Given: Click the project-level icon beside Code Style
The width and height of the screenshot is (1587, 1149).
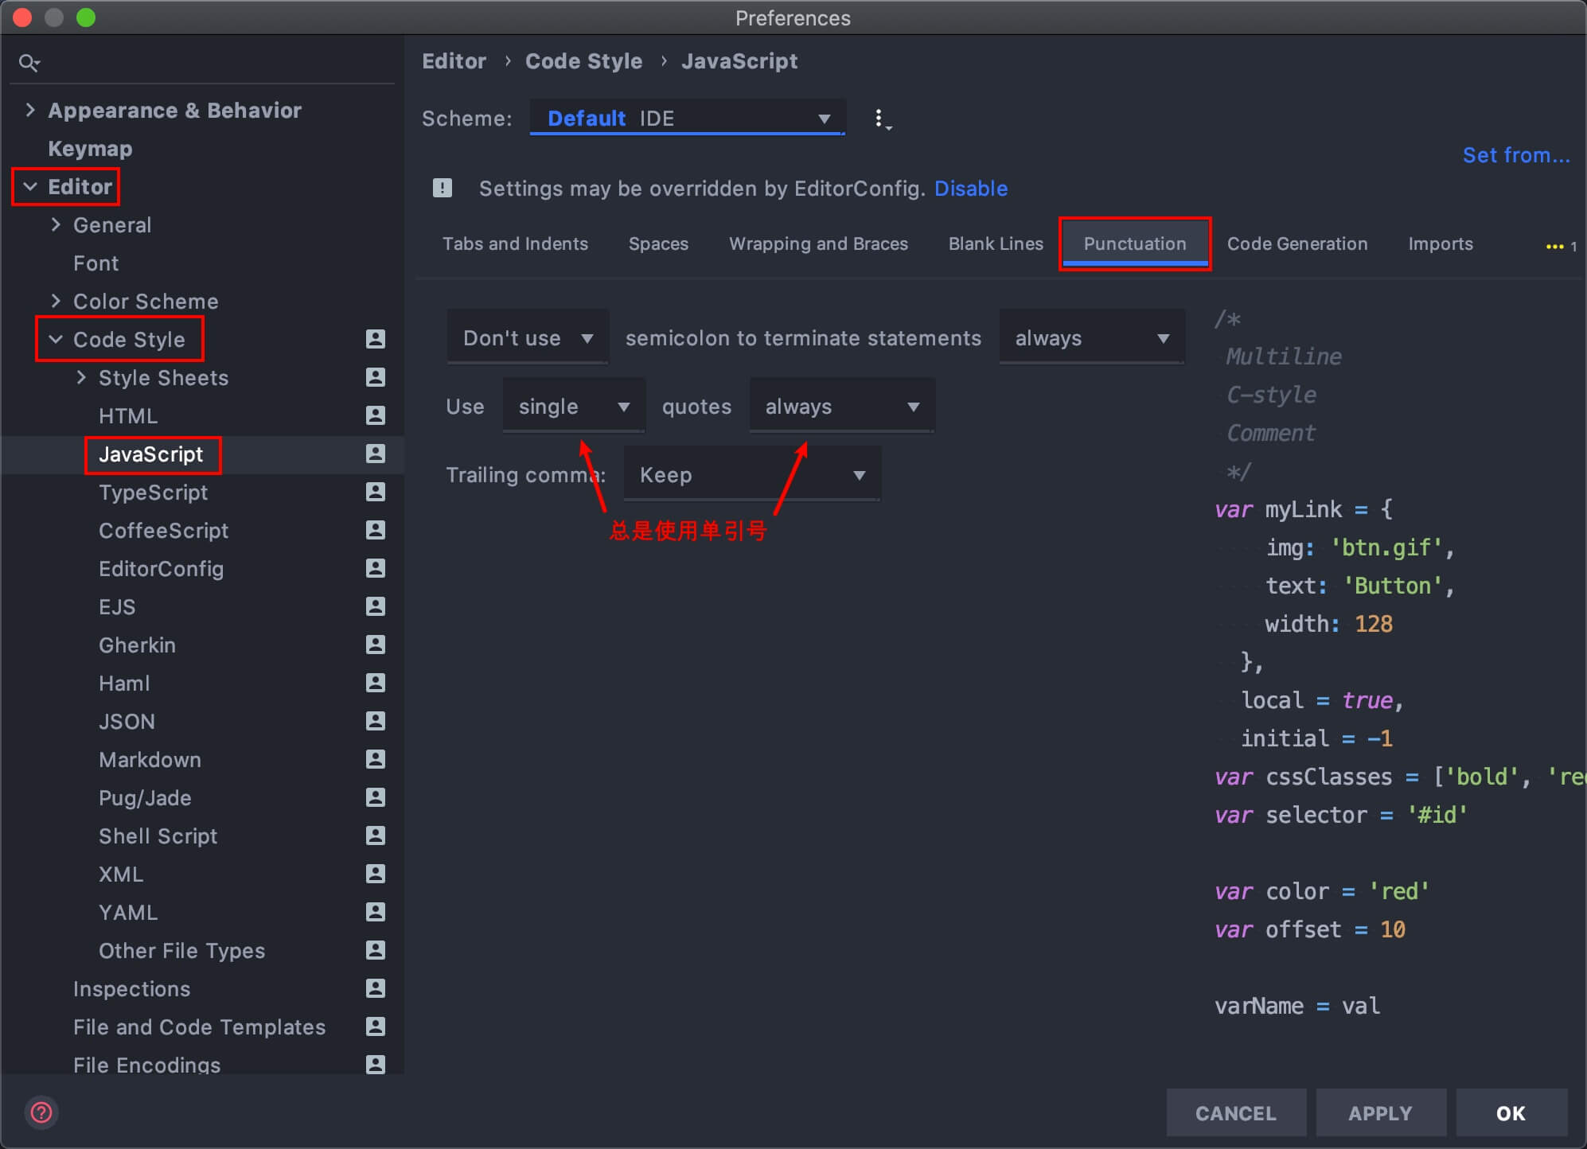Looking at the screenshot, I should click(x=375, y=339).
